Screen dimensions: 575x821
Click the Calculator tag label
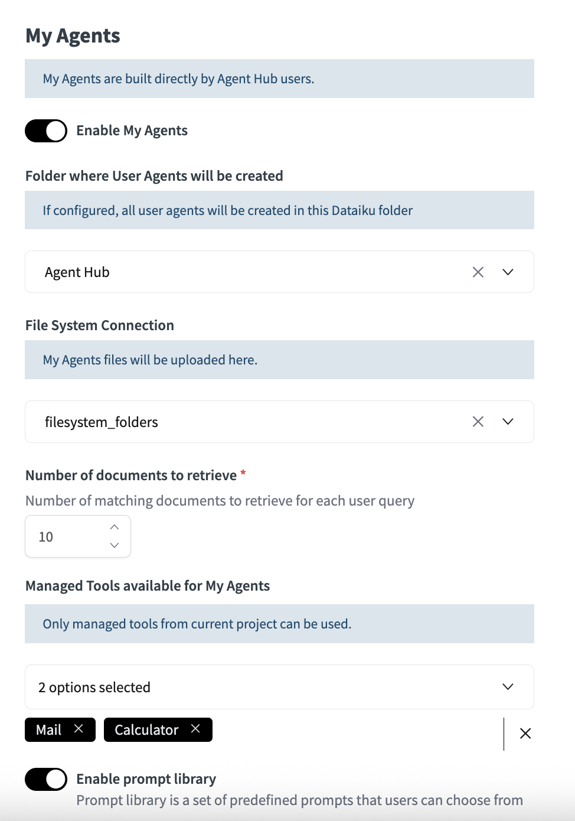point(146,730)
